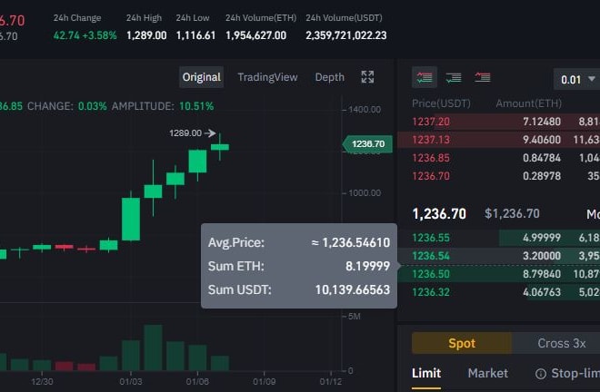Select the 1237.13 ask price row
Screen dimensions: 600x392
(499, 140)
